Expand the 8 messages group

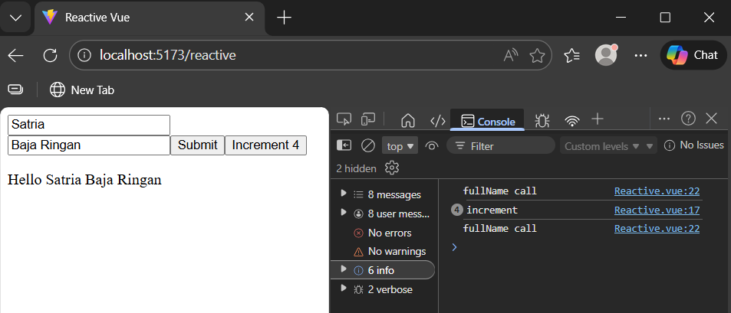(344, 194)
